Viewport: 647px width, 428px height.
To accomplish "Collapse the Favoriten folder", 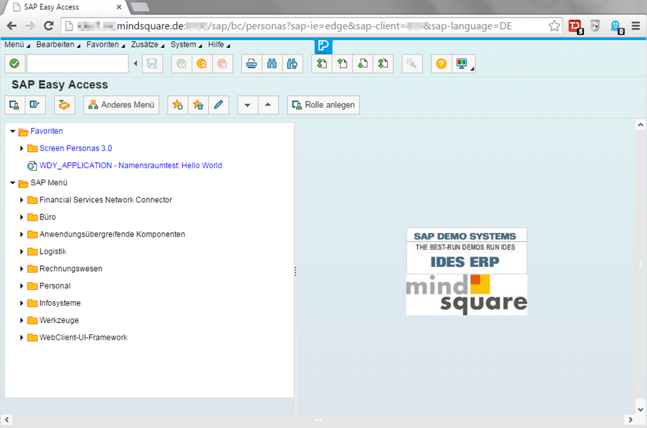I will (x=13, y=131).
